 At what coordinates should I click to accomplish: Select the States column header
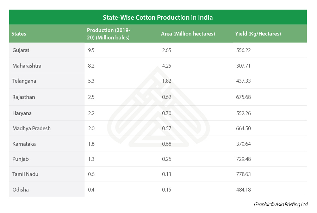pyautogui.click(x=19, y=33)
